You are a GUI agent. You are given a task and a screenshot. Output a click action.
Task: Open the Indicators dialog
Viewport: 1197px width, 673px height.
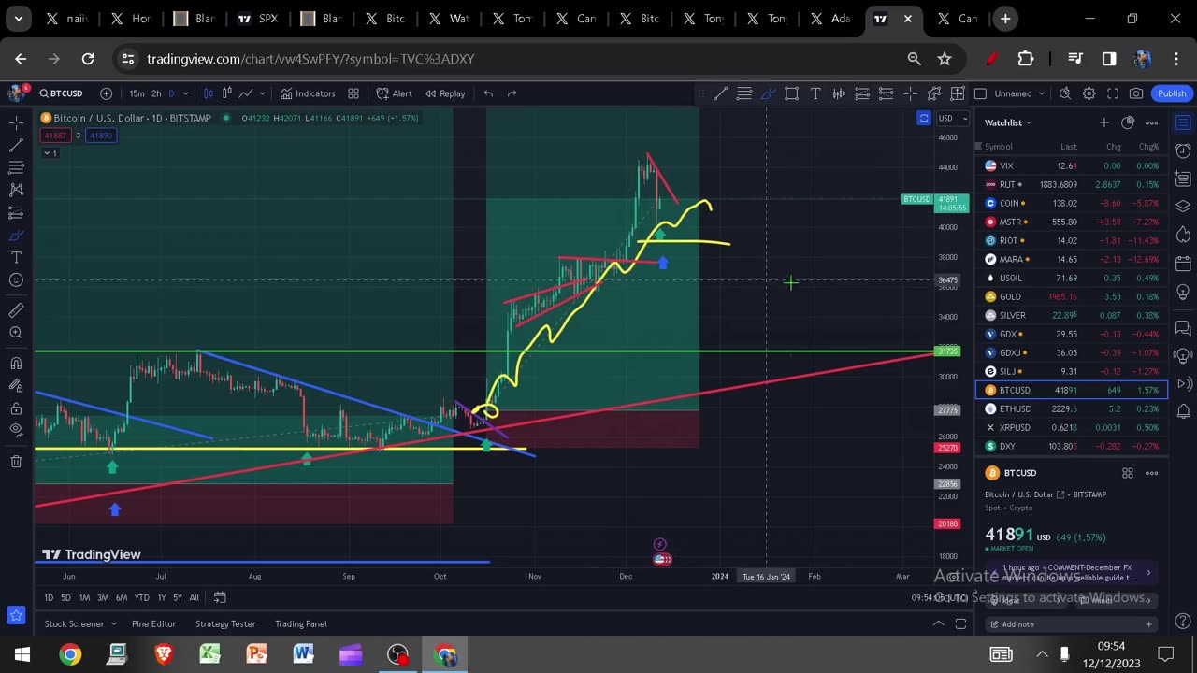[x=308, y=93]
